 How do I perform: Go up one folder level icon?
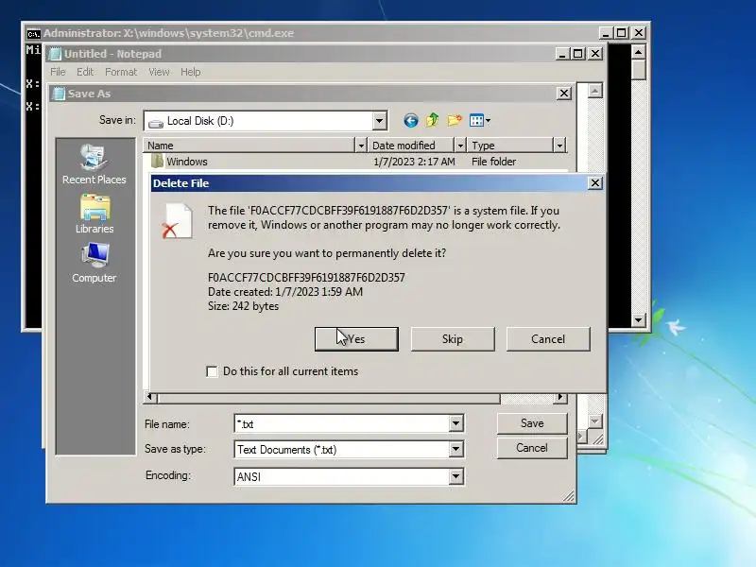433,120
